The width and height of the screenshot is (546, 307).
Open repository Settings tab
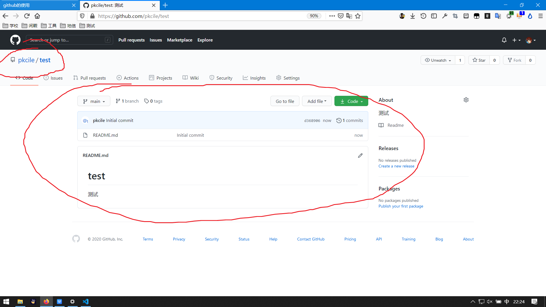pyautogui.click(x=288, y=78)
